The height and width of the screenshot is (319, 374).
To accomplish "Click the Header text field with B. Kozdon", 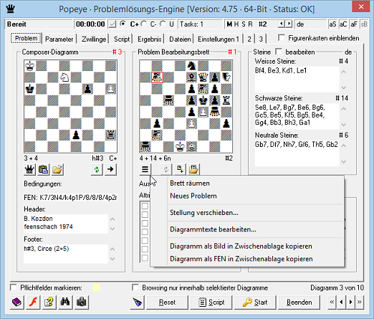I will click(x=66, y=224).
